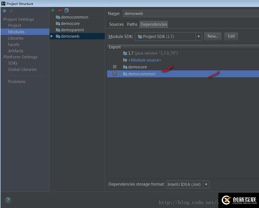Open Libraries in Project Settings
This screenshot has width=259, height=208.
16,38
